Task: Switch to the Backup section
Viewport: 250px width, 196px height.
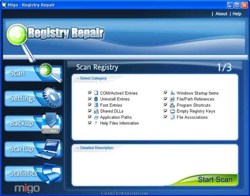Action: click(33, 123)
